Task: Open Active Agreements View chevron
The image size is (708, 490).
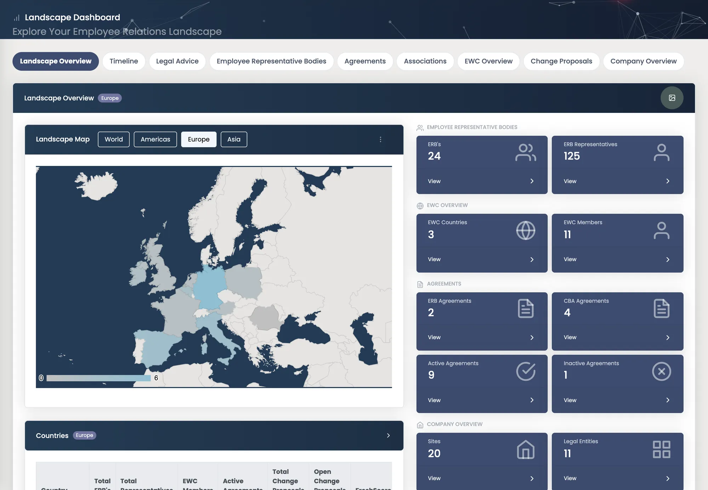Action: [x=532, y=400]
